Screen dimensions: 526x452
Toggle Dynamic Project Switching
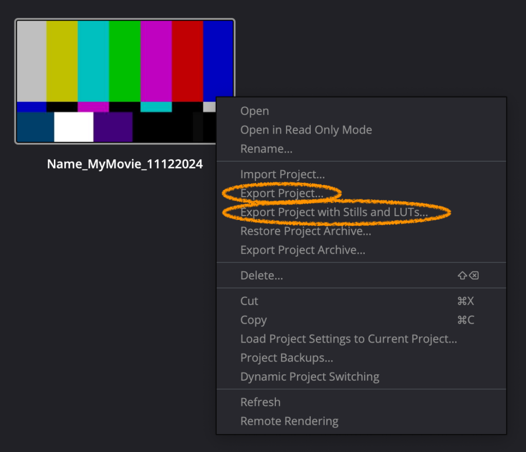(x=309, y=376)
